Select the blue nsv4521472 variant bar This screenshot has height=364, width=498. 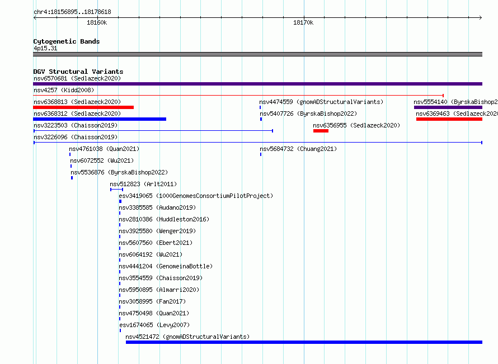pyautogui.click(x=304, y=342)
